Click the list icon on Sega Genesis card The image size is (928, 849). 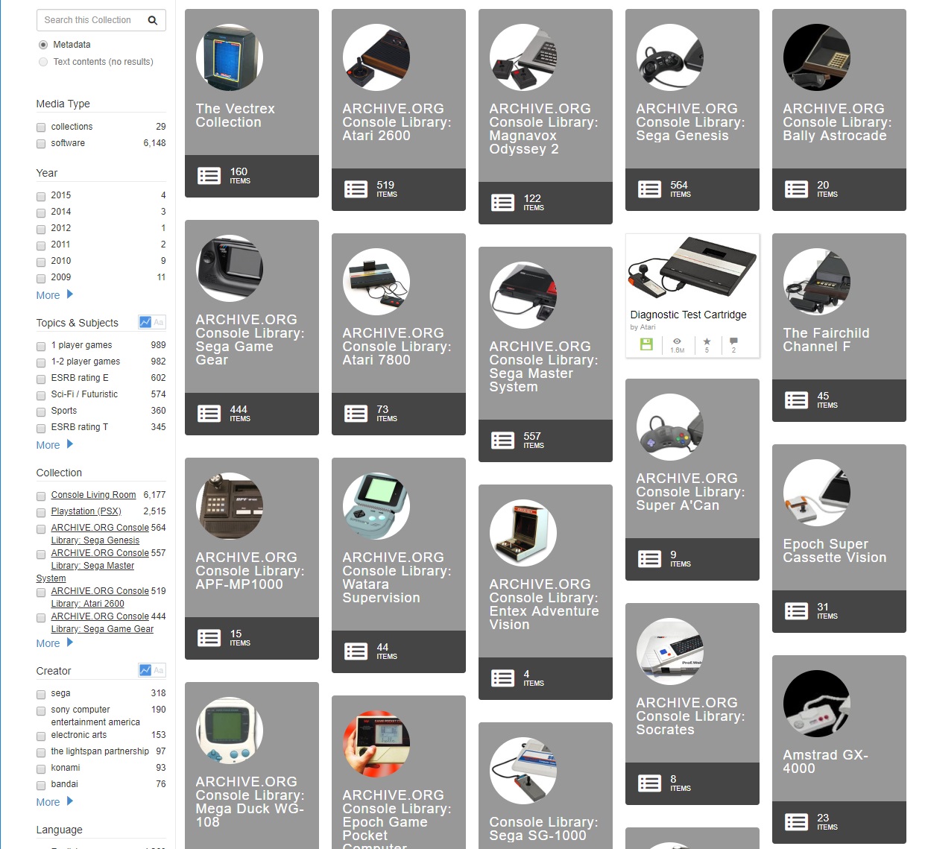coord(649,189)
